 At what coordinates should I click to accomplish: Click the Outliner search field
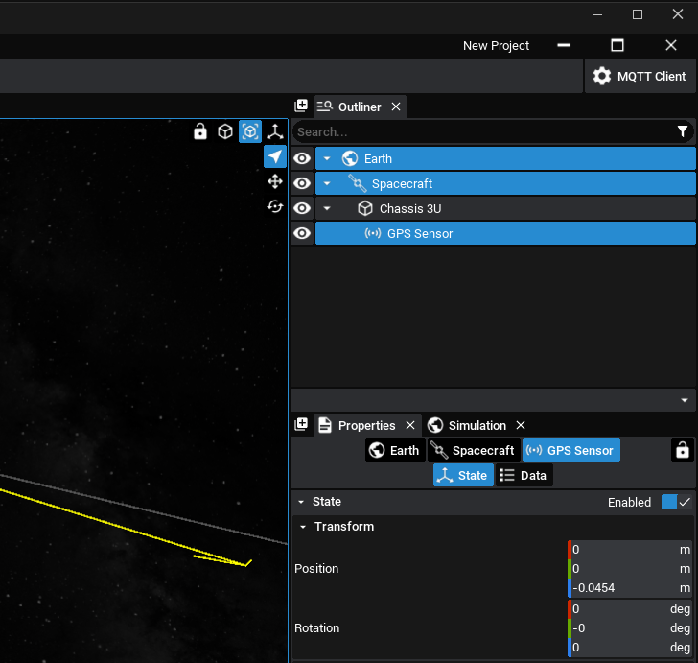pyautogui.click(x=479, y=131)
